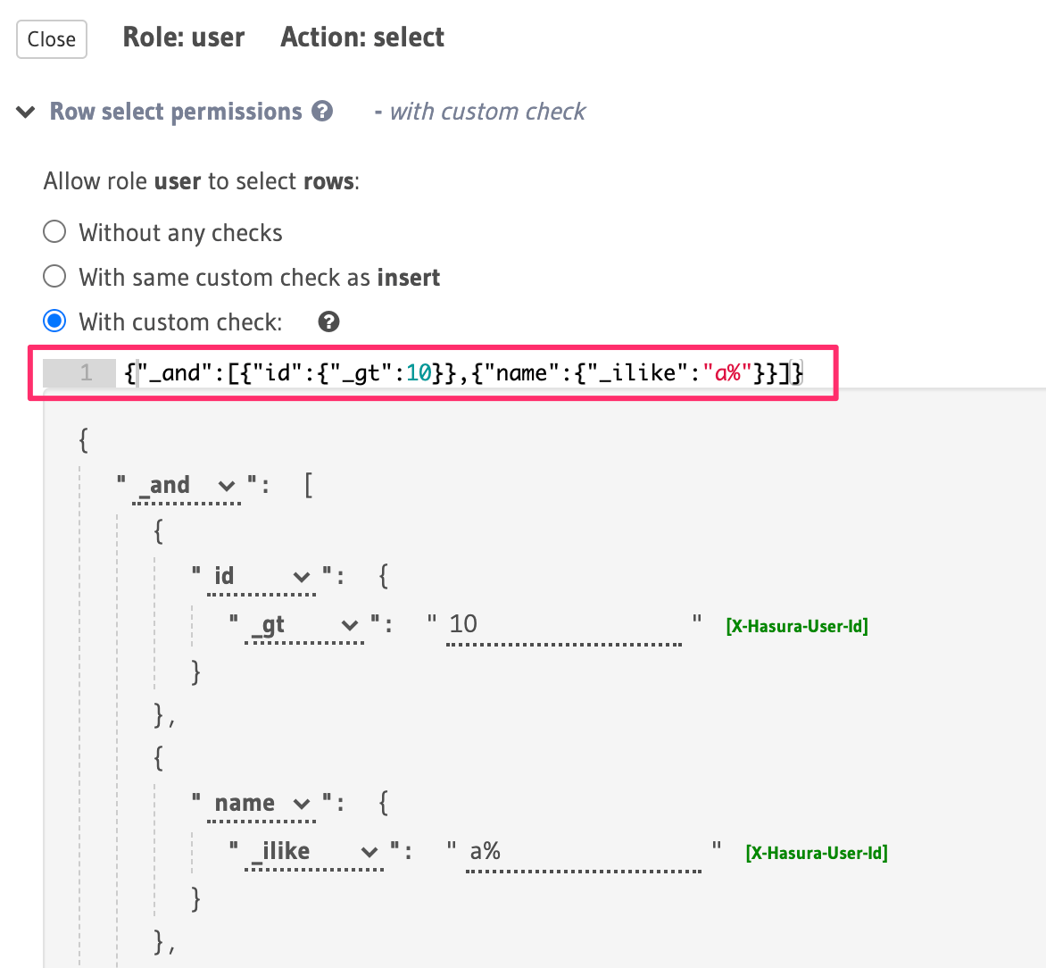
Task: Open the _gt operator dropdown
Action: (x=305, y=625)
